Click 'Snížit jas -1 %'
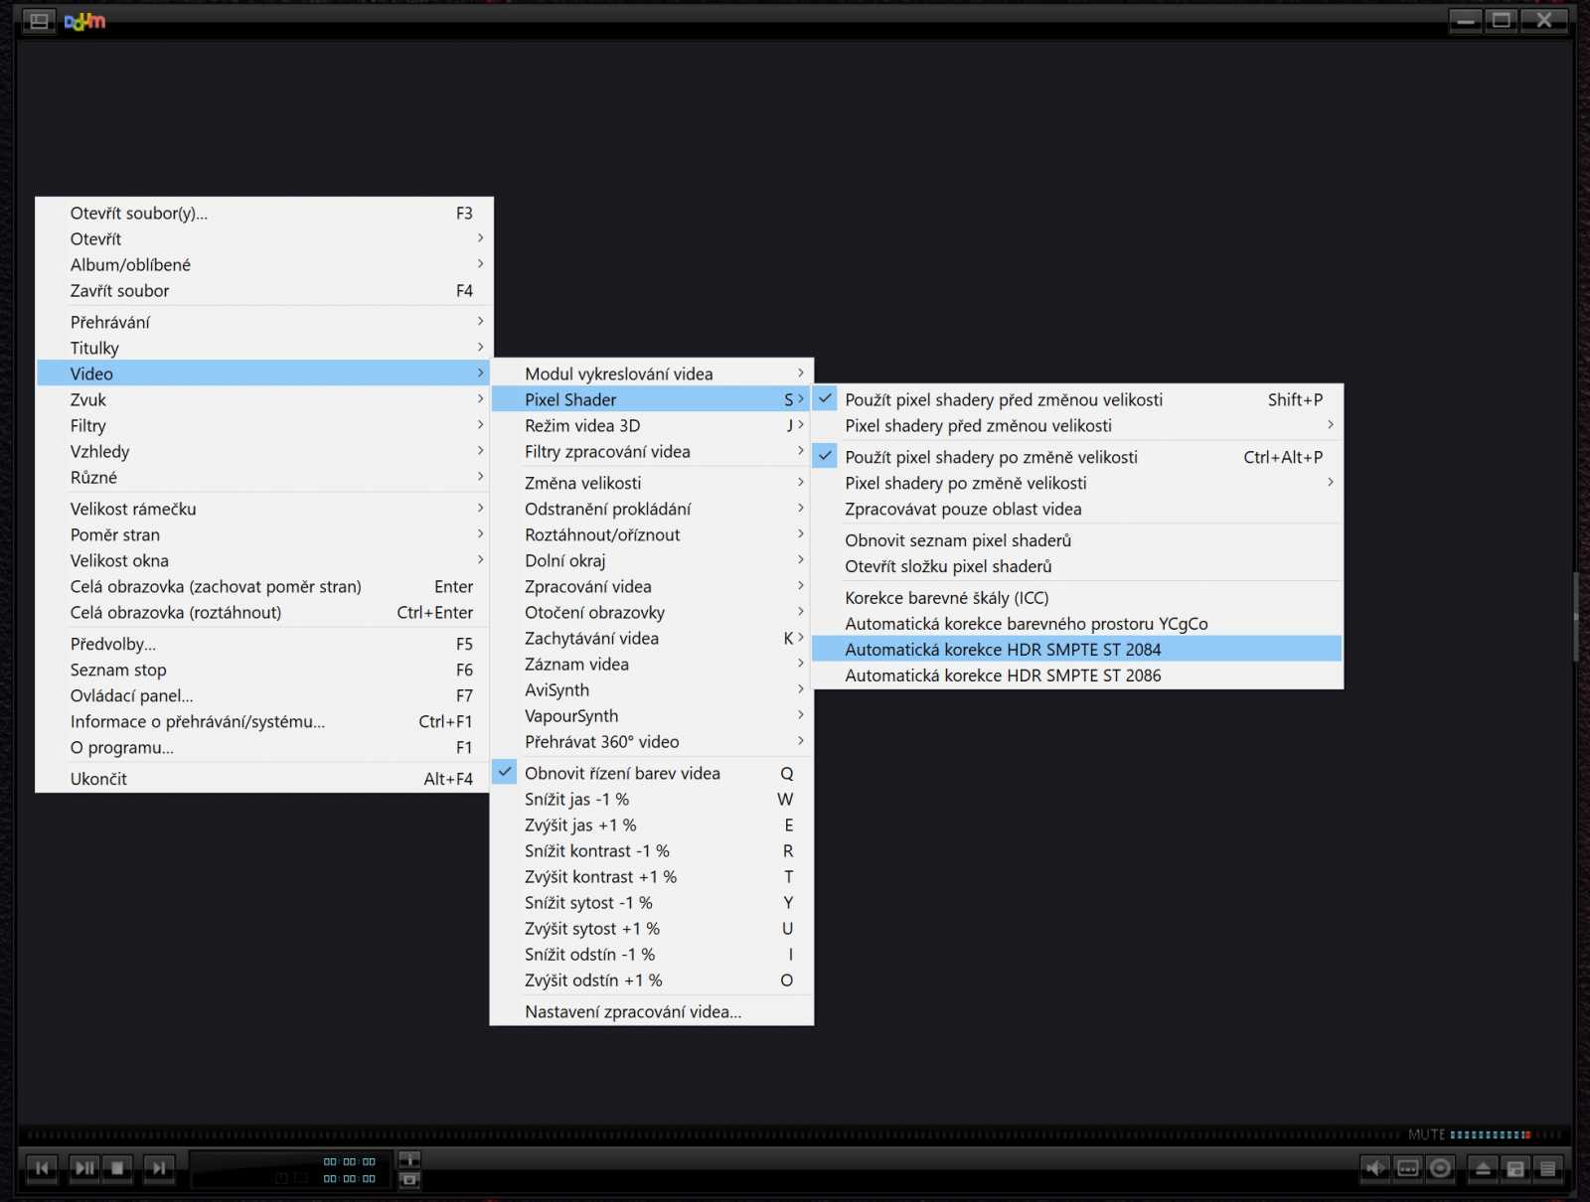 652,799
